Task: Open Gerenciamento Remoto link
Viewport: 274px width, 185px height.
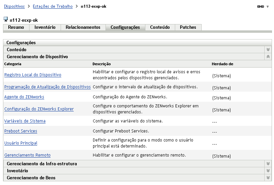Action: 27,155
